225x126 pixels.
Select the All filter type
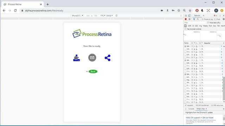tap(185, 26)
